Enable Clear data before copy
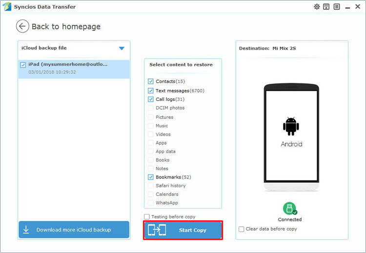 tap(242, 229)
